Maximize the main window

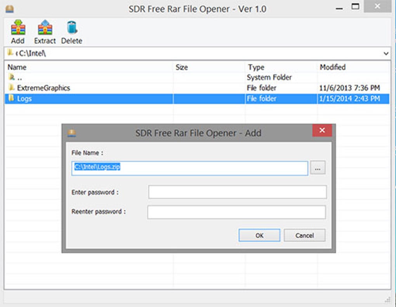355,6
